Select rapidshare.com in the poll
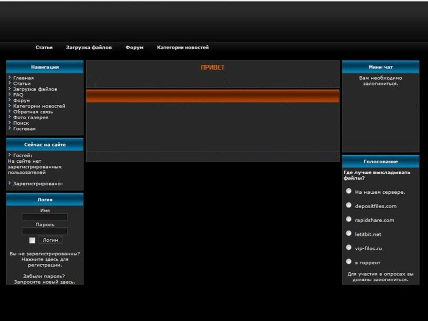The image size is (428, 321). (x=349, y=219)
